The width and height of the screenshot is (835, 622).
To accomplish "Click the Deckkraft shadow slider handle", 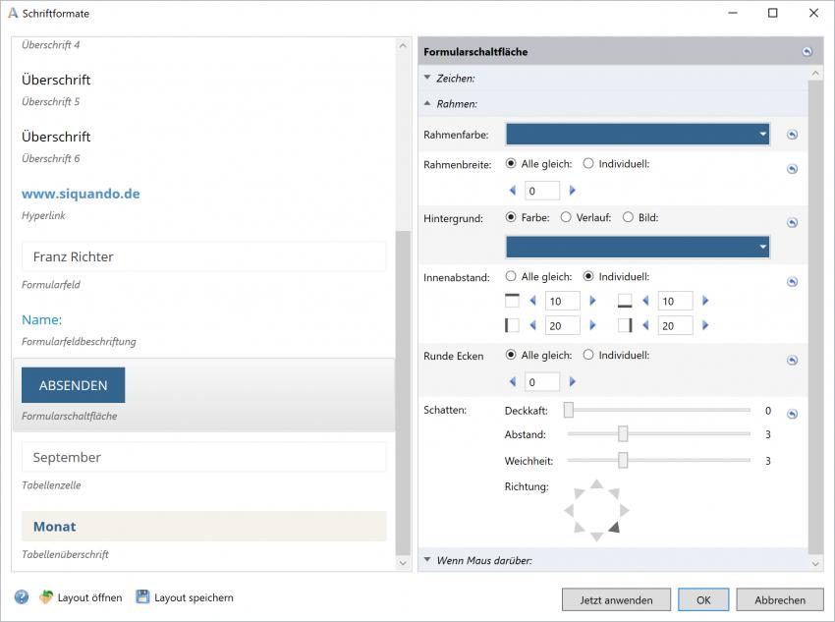I will coord(569,410).
